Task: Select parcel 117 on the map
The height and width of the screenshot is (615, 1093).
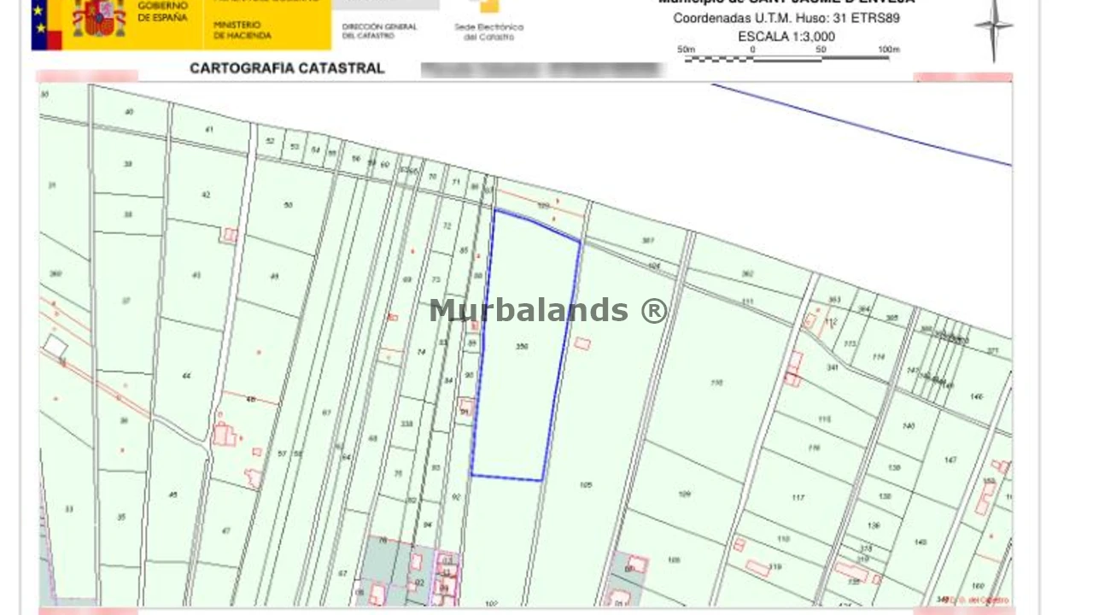Action: click(x=798, y=497)
